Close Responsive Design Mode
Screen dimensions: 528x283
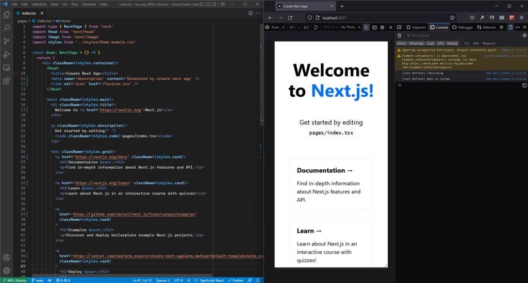pos(391,27)
